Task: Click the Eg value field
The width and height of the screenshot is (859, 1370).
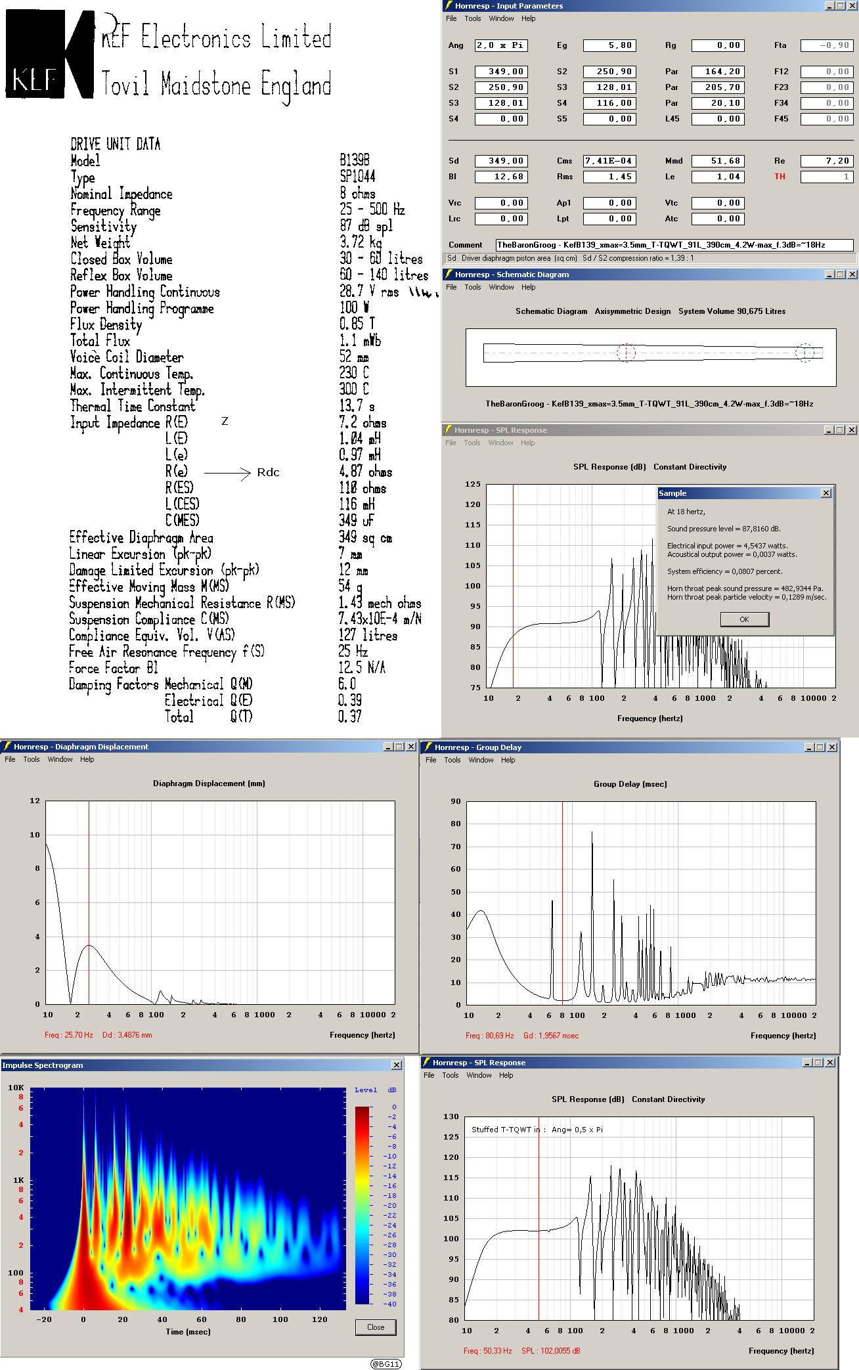Action: click(609, 45)
